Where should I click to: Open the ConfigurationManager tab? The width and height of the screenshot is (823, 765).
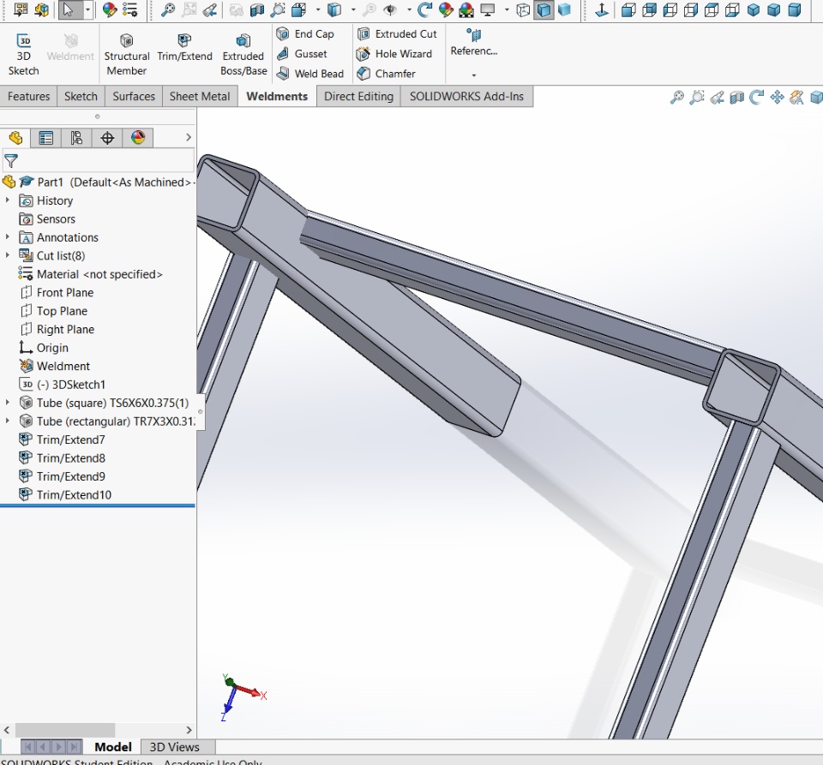coord(76,138)
